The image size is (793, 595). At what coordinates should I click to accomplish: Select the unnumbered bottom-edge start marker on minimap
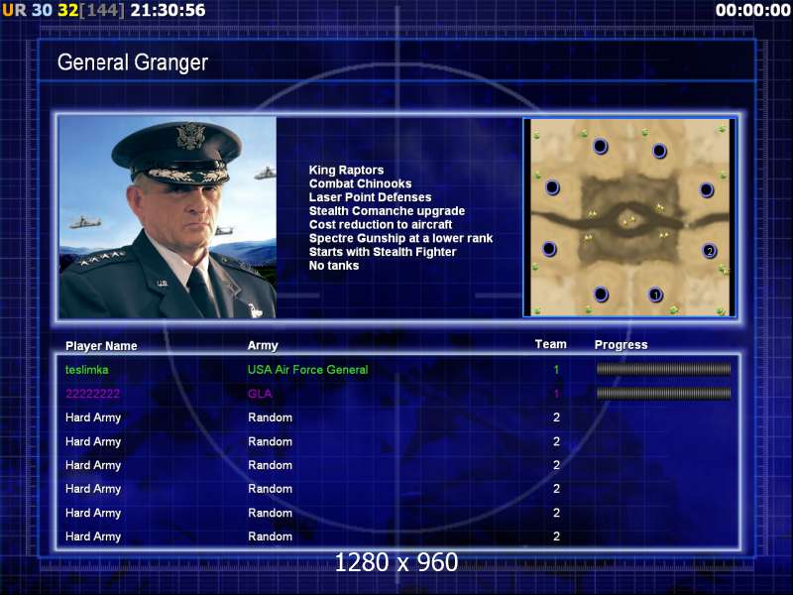pos(601,294)
